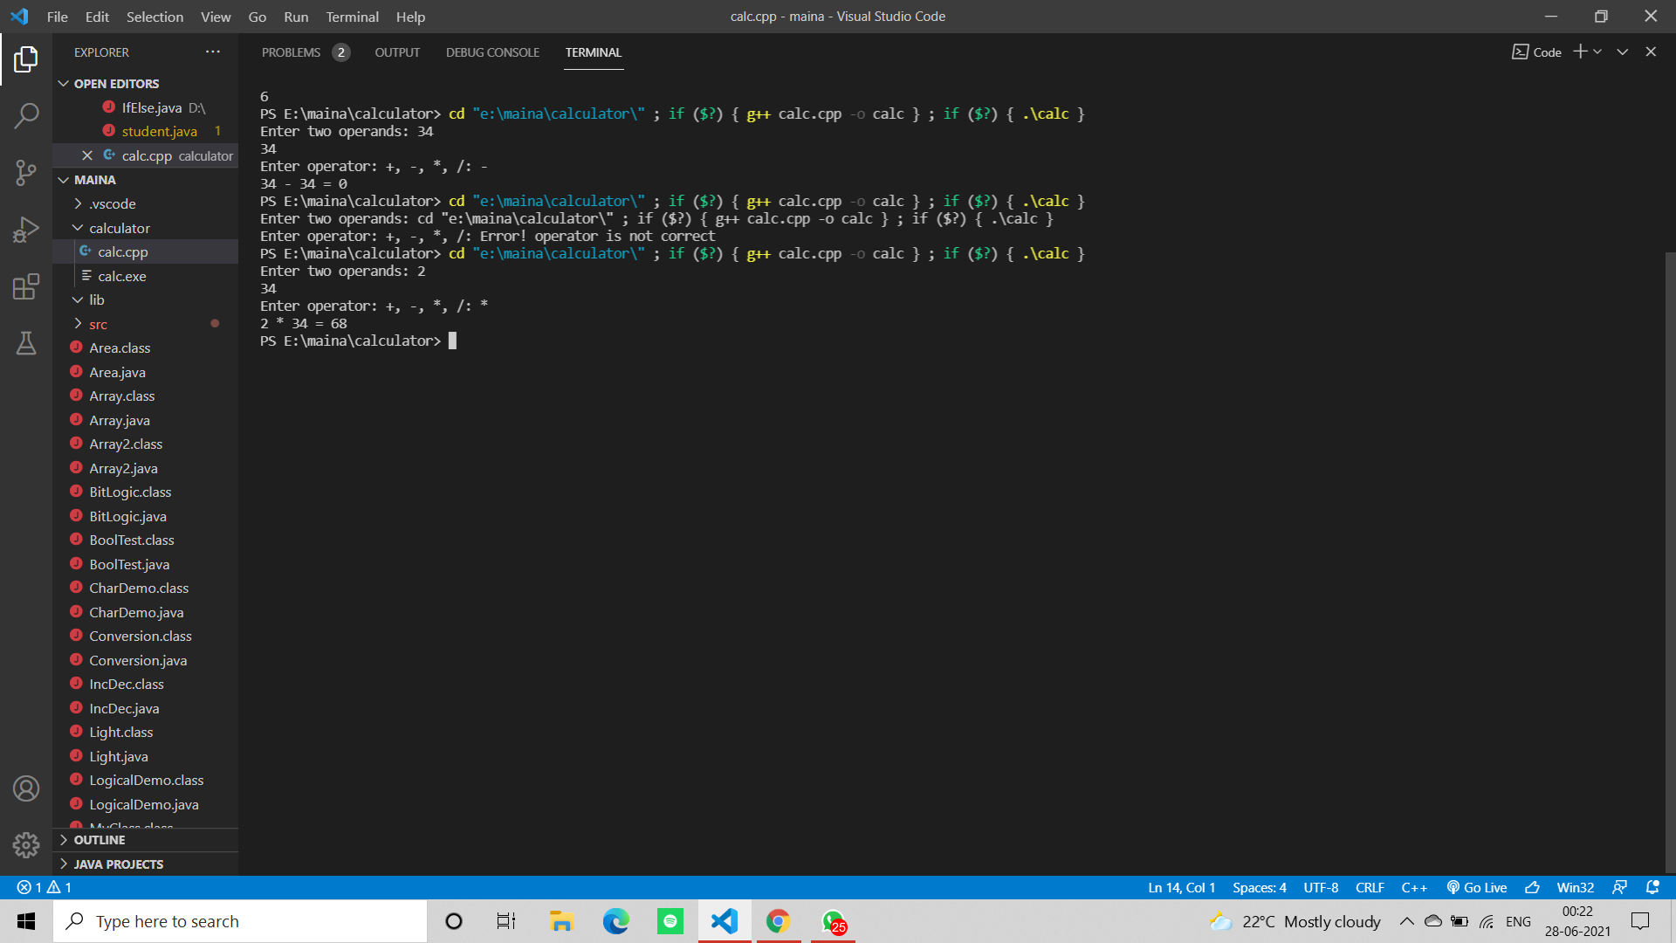
Task: Toggle maximized panel size chevron
Action: click(1622, 52)
